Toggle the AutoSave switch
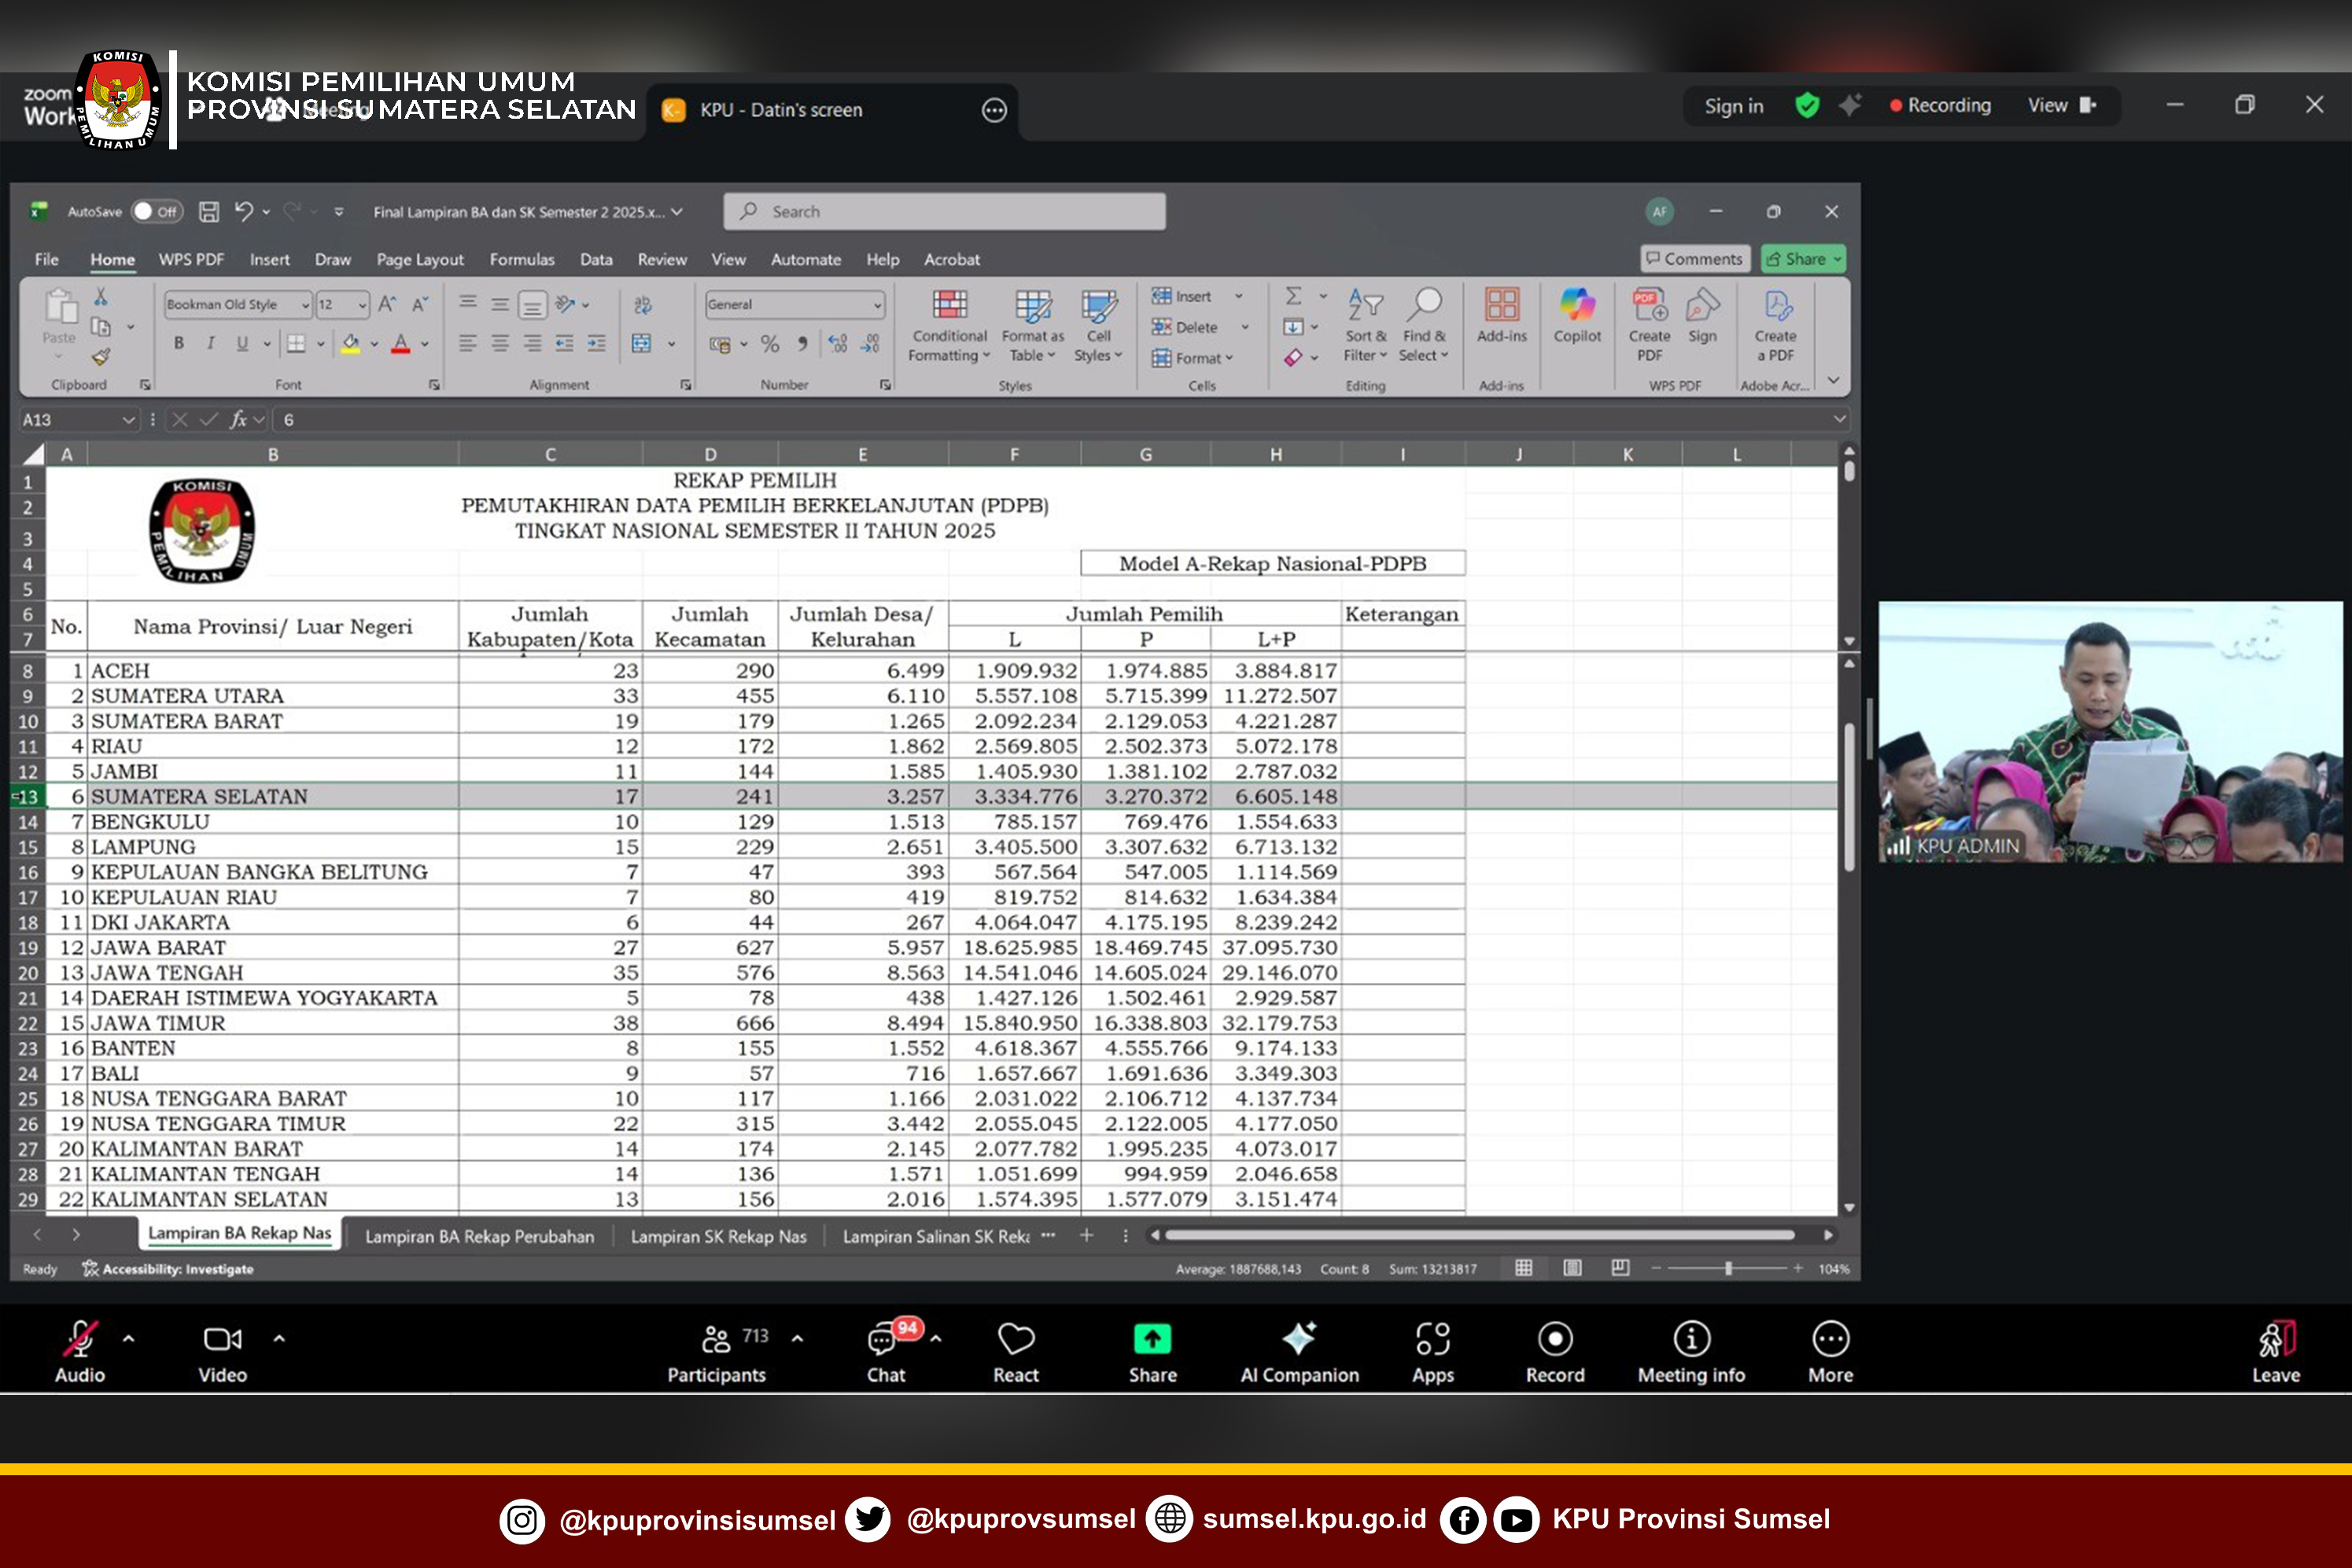The width and height of the screenshot is (2352, 1568). pyautogui.click(x=156, y=211)
